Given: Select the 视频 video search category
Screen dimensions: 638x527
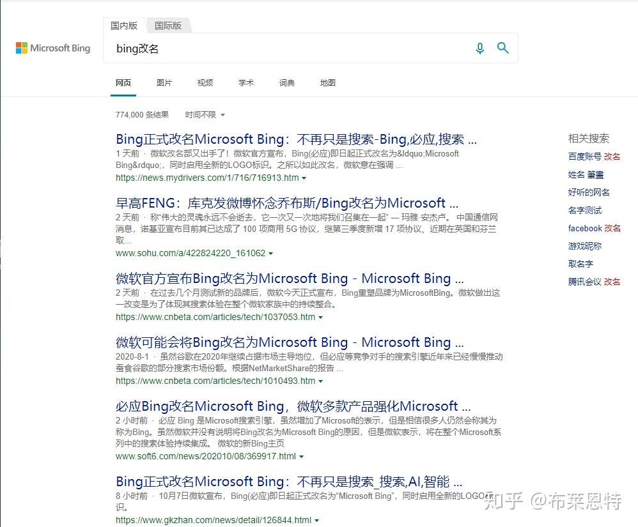Looking at the screenshot, I should click(205, 82).
